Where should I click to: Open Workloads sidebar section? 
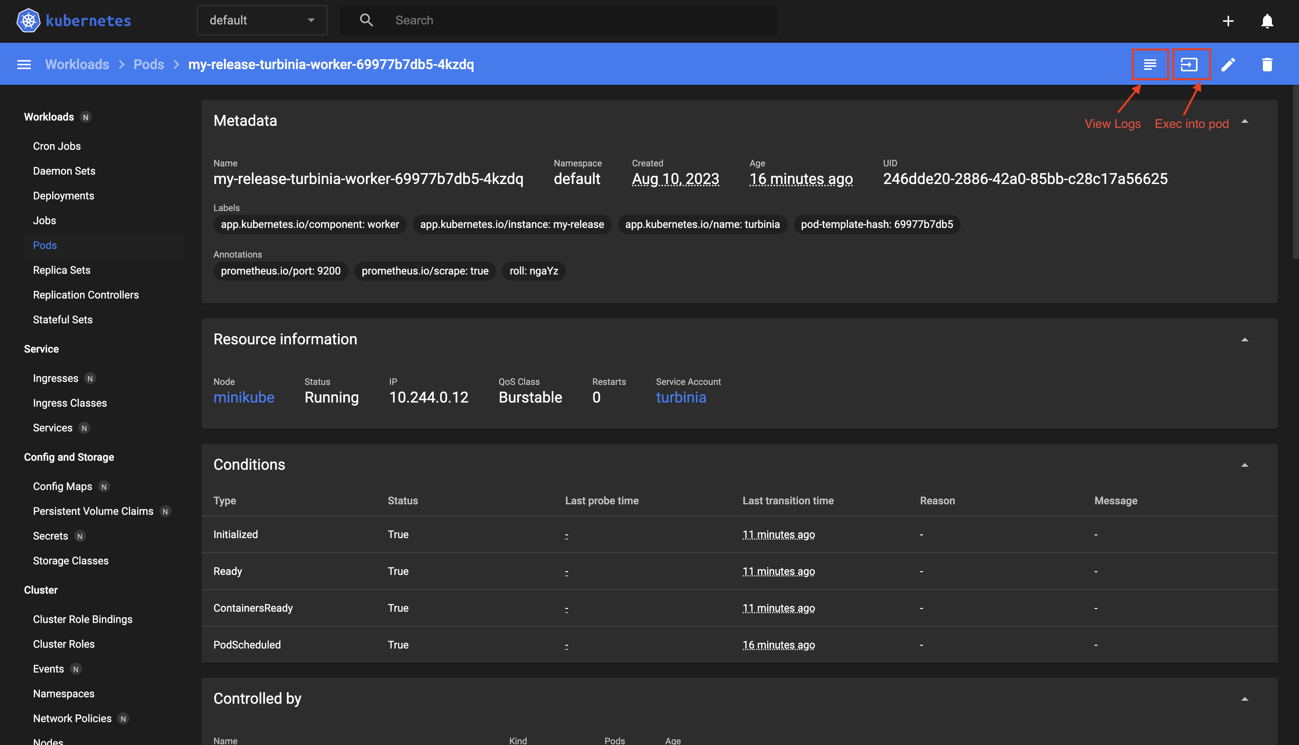pos(48,117)
